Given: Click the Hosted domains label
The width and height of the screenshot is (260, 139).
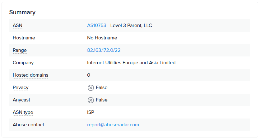Looking at the screenshot, I should (30, 75).
